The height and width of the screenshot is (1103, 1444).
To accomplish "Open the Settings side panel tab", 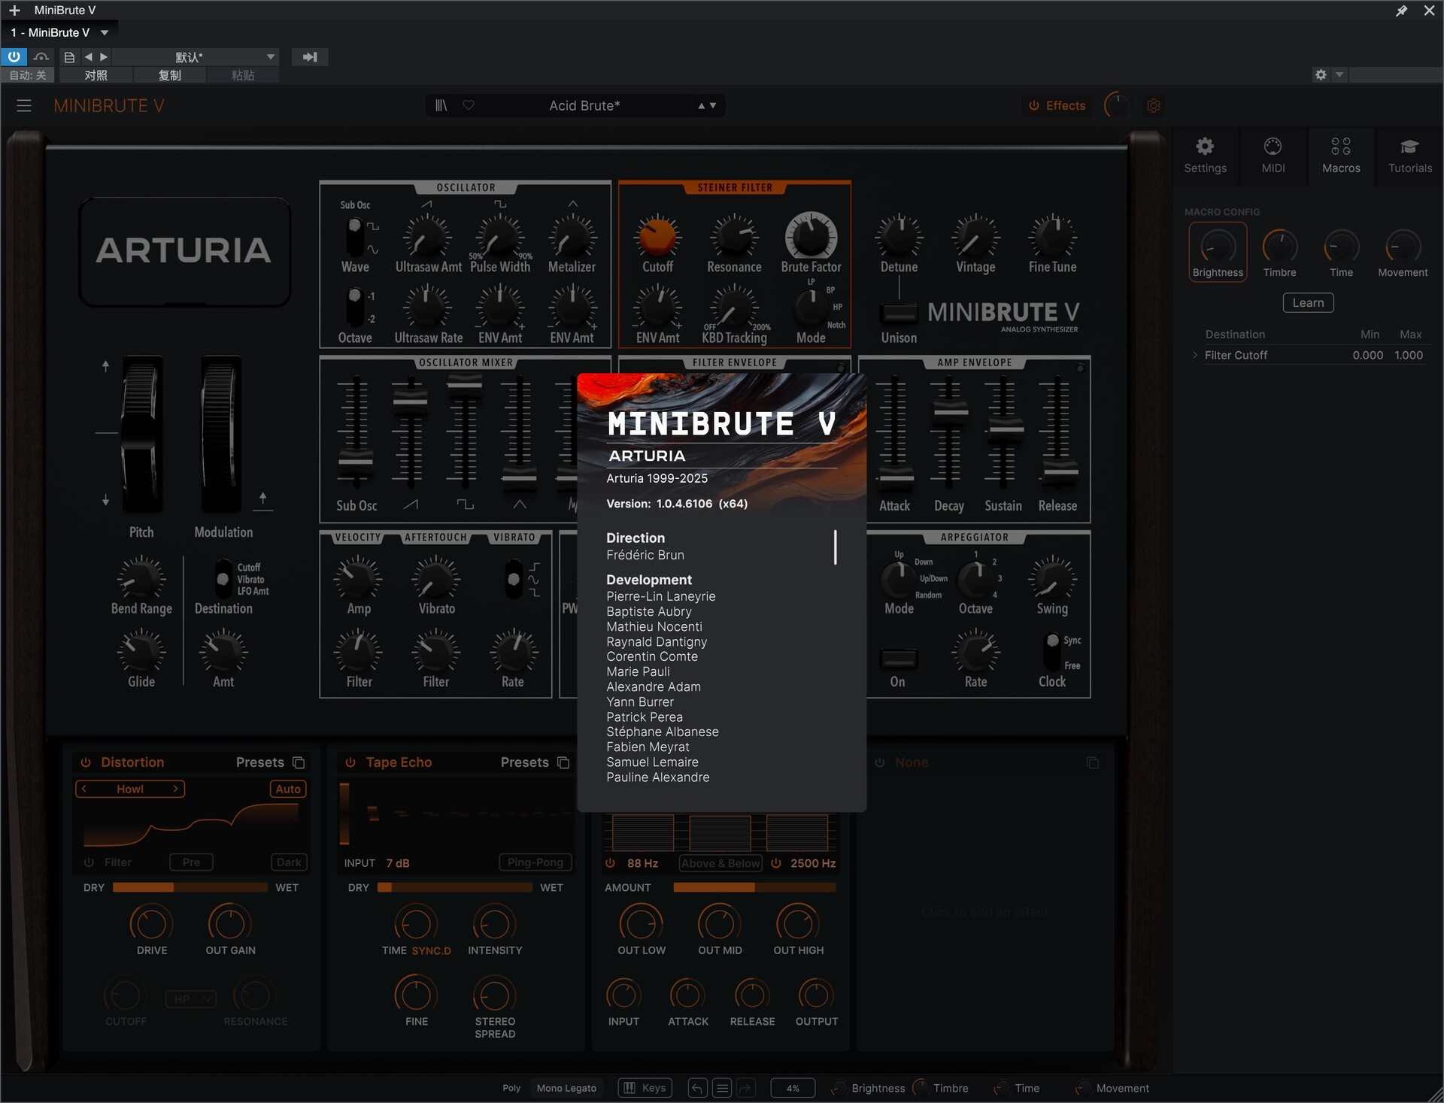I will (1205, 156).
